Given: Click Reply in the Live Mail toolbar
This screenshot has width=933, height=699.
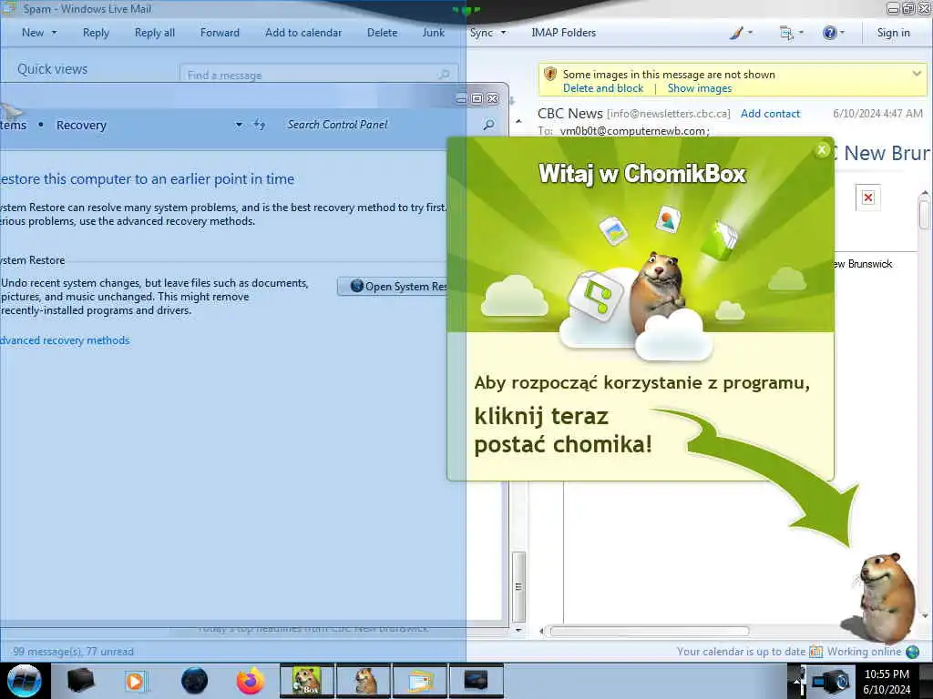Looking at the screenshot, I should 96,33.
